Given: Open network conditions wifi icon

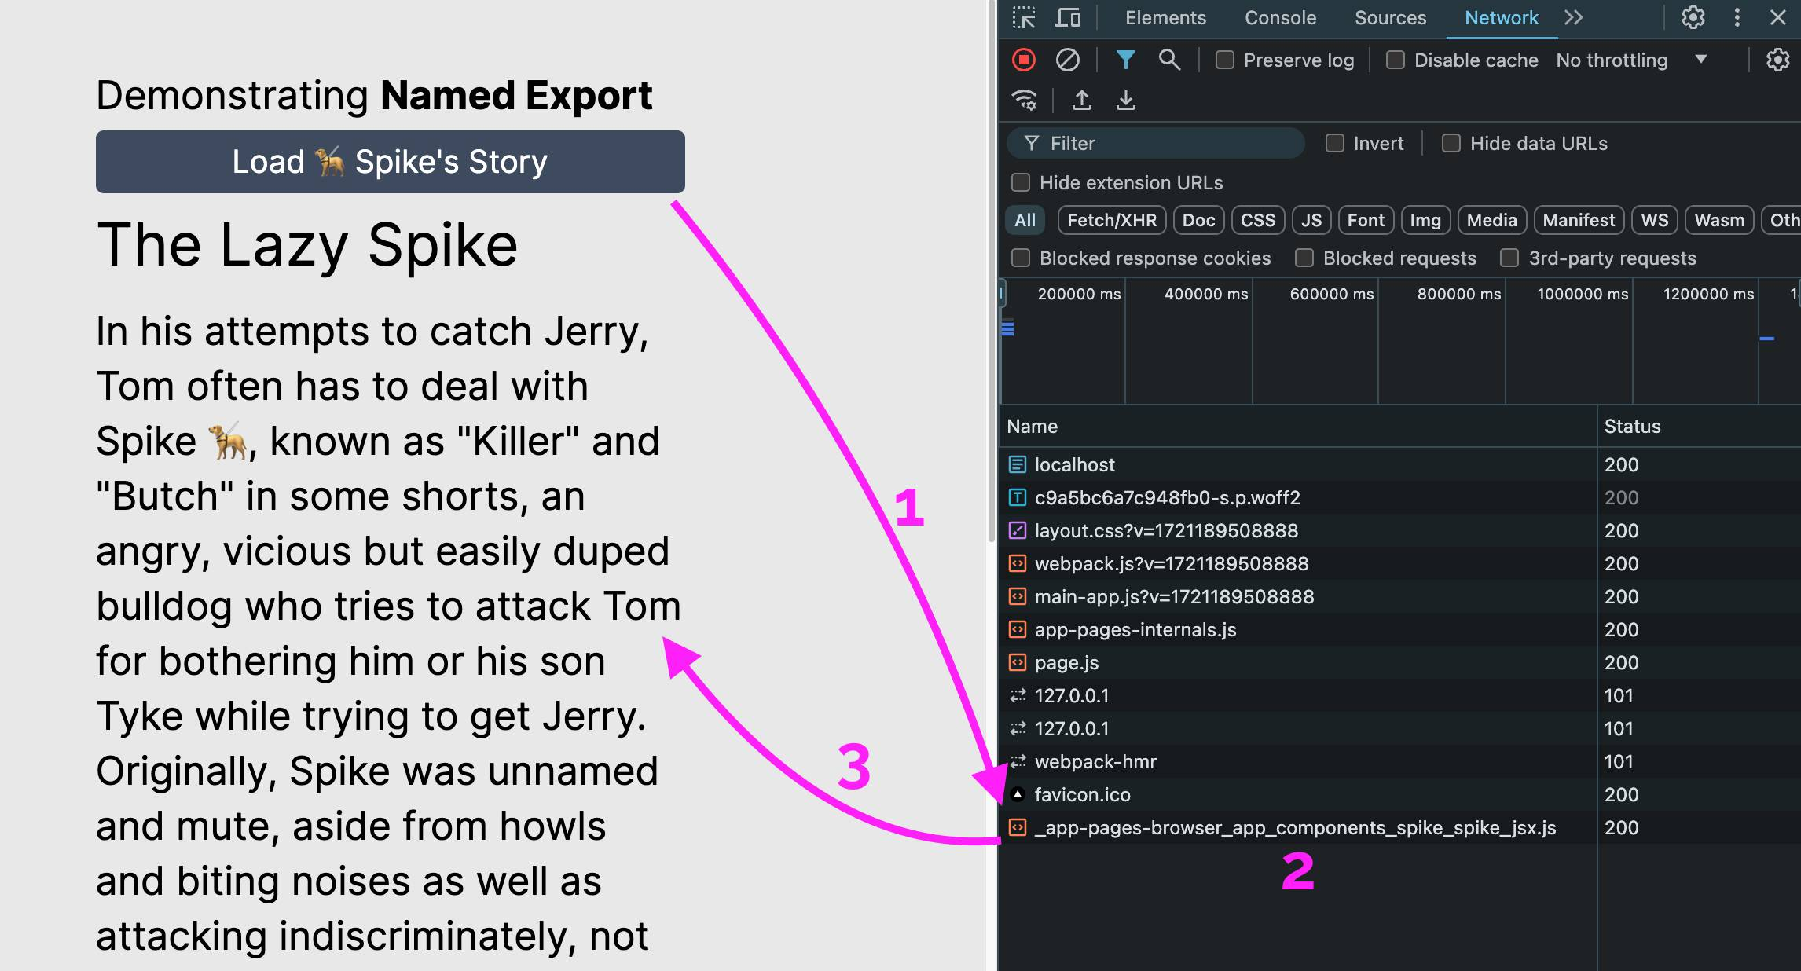Looking at the screenshot, I should coord(1025,100).
